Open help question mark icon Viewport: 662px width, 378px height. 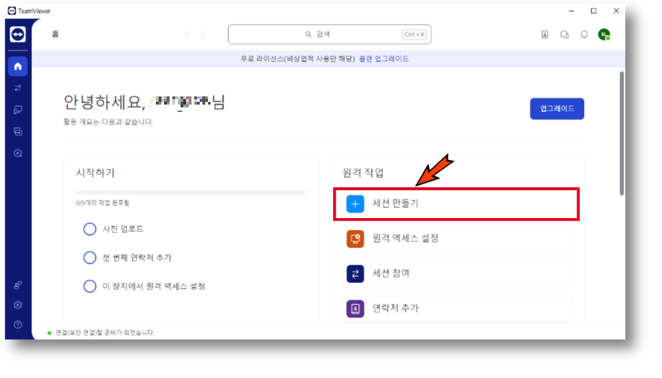(x=18, y=325)
